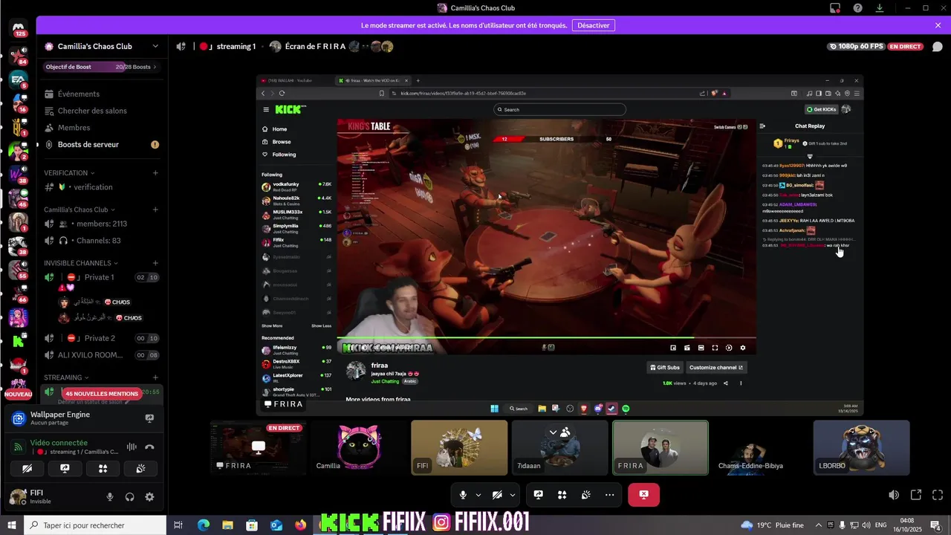
Task: Open more options ellipsis in call controls
Action: tap(610, 495)
